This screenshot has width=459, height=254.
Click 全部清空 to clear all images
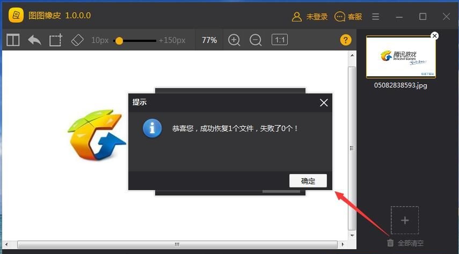405,243
